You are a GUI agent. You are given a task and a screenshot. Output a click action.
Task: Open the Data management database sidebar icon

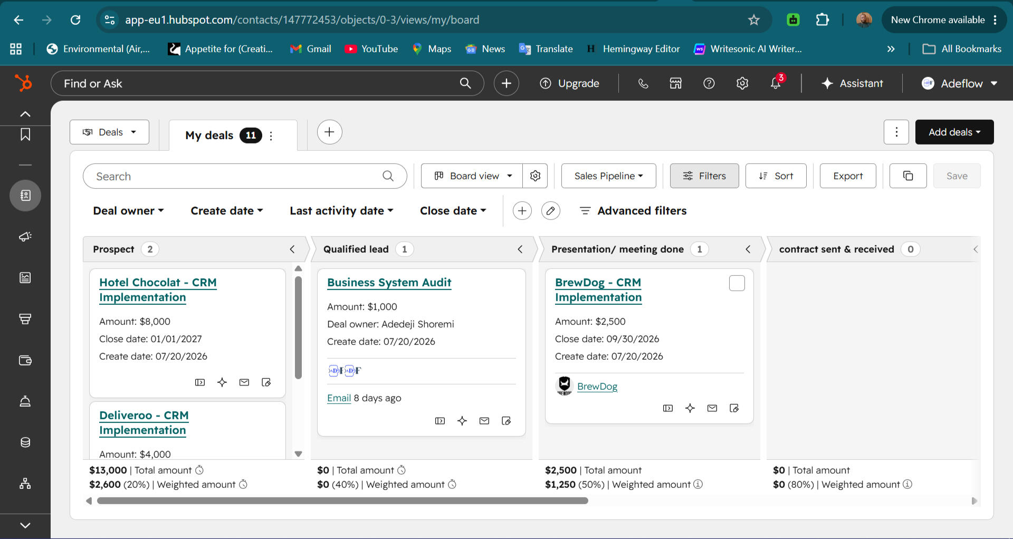coord(25,442)
